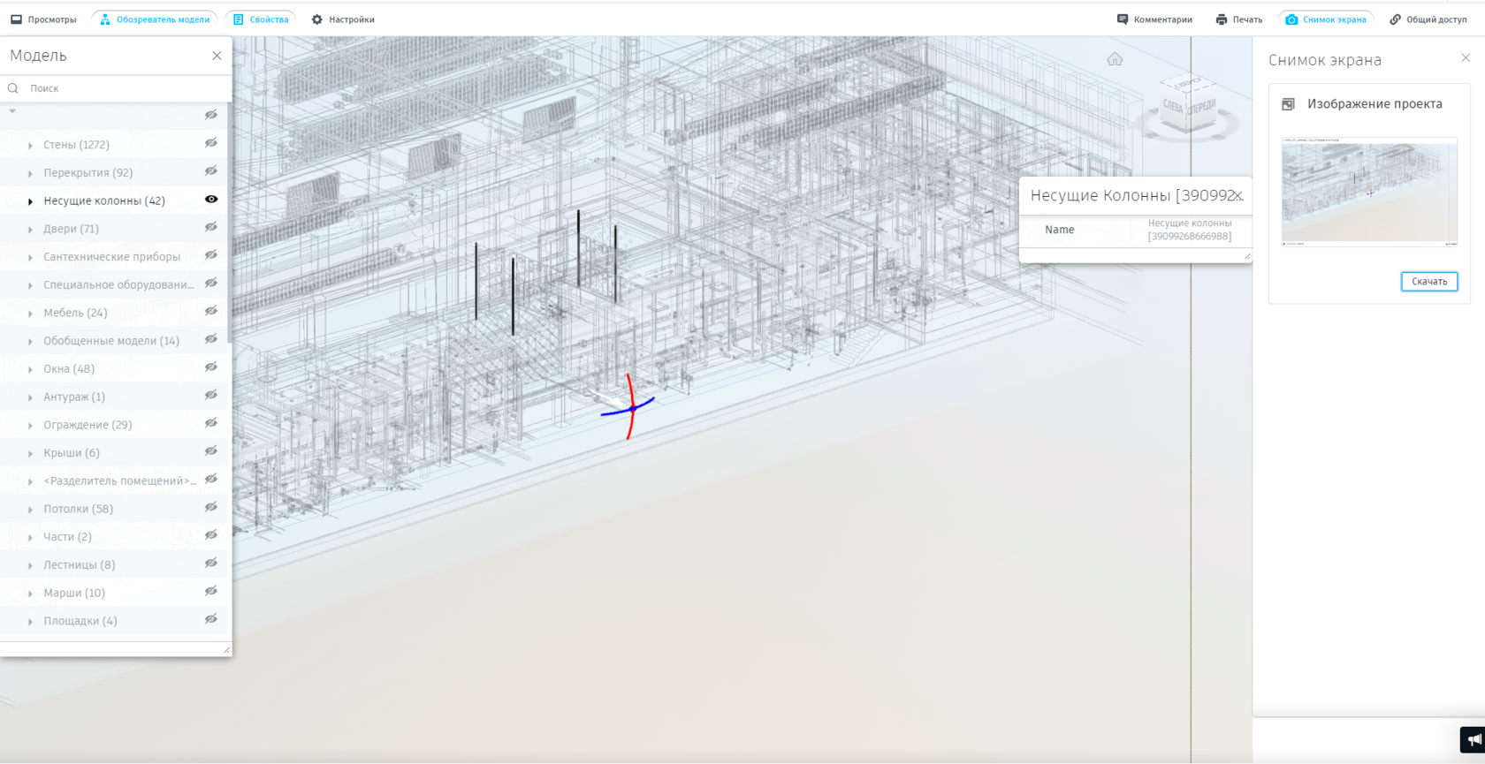Close the Модель browser panel
The width and height of the screenshot is (1485, 764).
217,56
